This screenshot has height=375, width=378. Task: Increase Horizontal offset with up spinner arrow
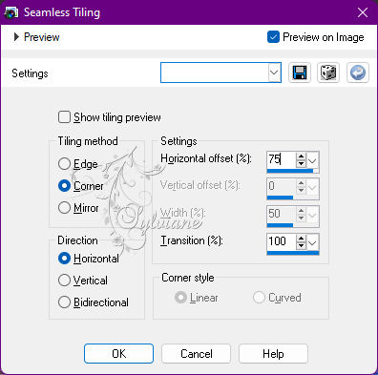[301, 156]
